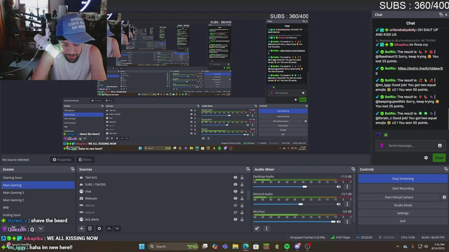
Task: Select the BRB scene
Action: click(37, 207)
